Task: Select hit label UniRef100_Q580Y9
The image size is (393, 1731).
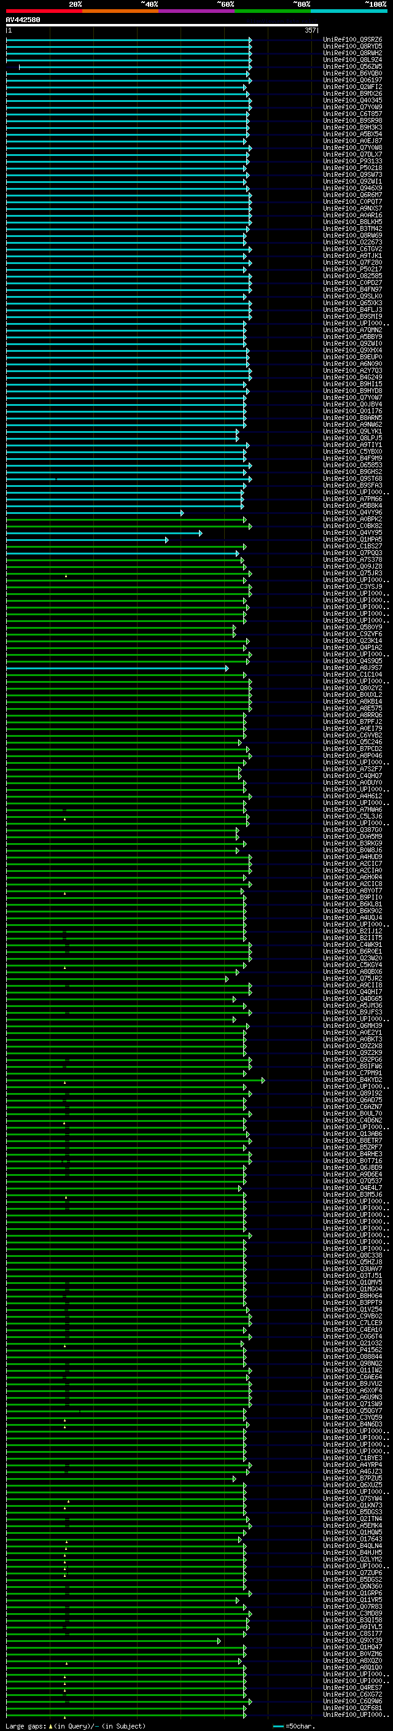Action: point(352,628)
